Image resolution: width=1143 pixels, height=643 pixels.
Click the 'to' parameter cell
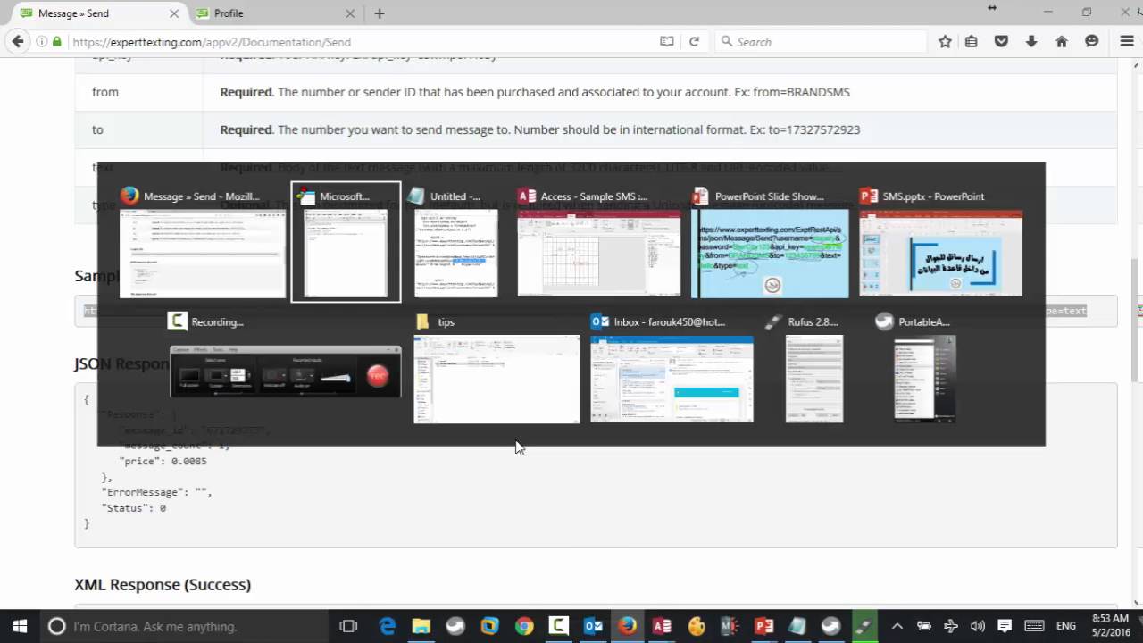click(x=139, y=129)
